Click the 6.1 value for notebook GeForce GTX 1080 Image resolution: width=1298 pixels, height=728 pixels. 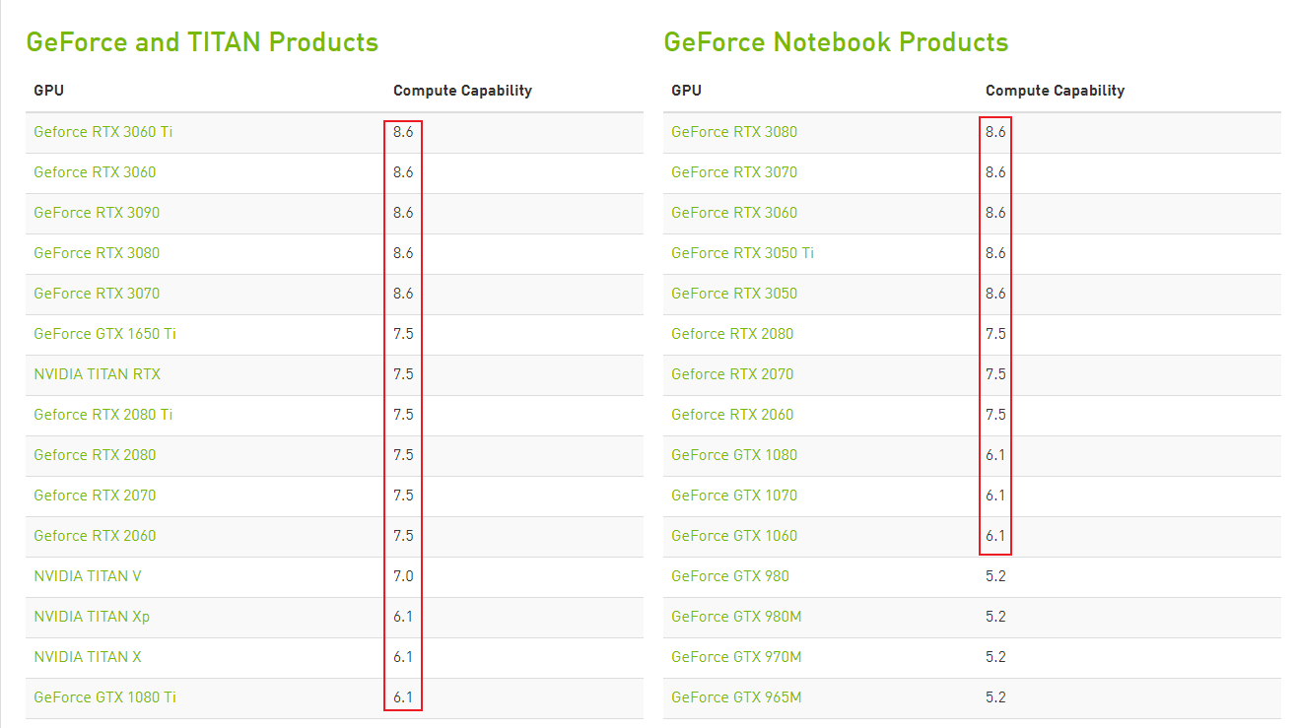point(995,455)
